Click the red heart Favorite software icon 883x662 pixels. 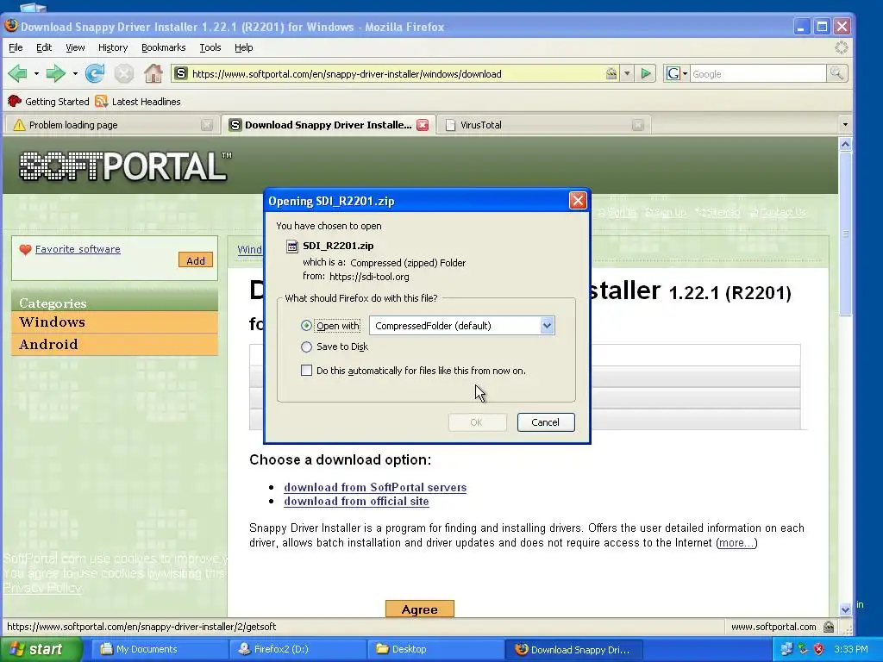pyautogui.click(x=25, y=249)
